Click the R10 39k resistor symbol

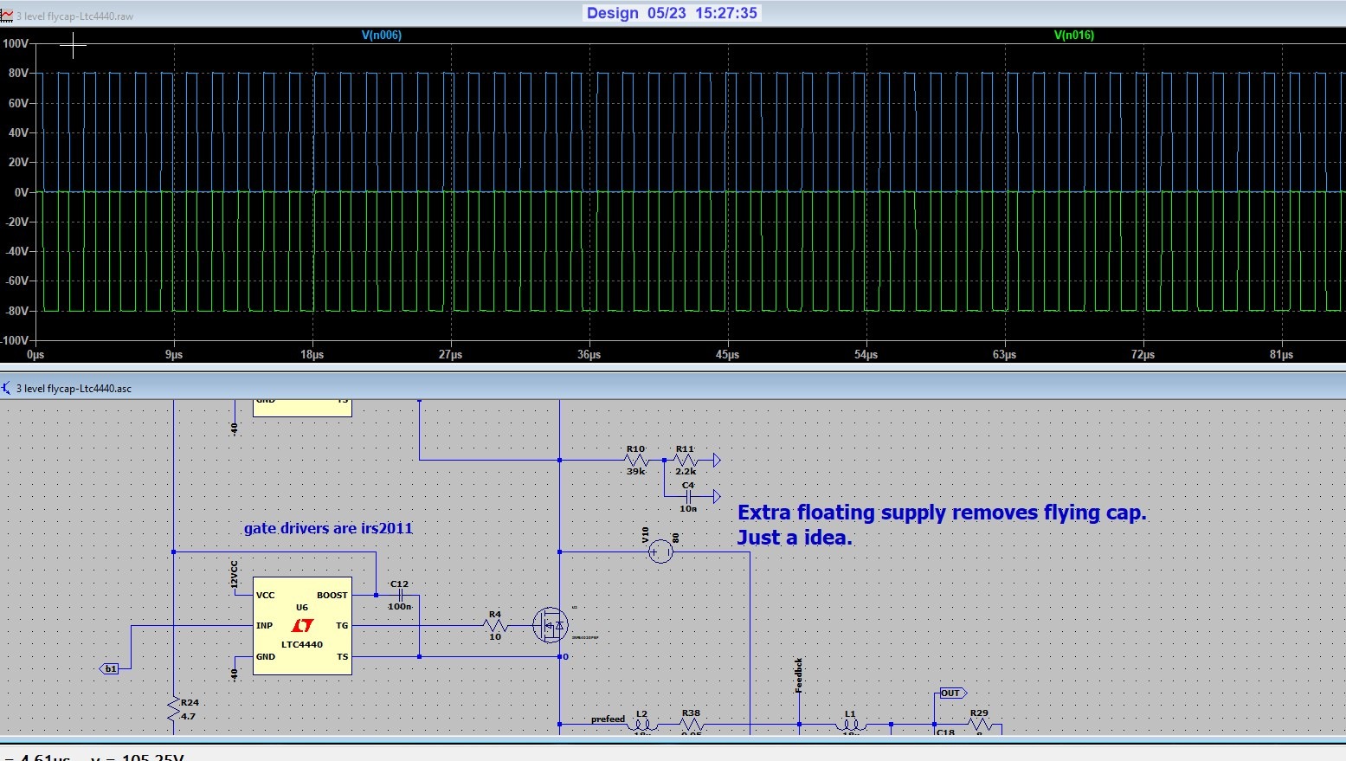(x=636, y=461)
